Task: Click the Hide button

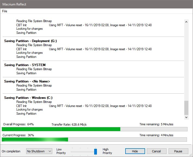Action: click(x=135, y=151)
